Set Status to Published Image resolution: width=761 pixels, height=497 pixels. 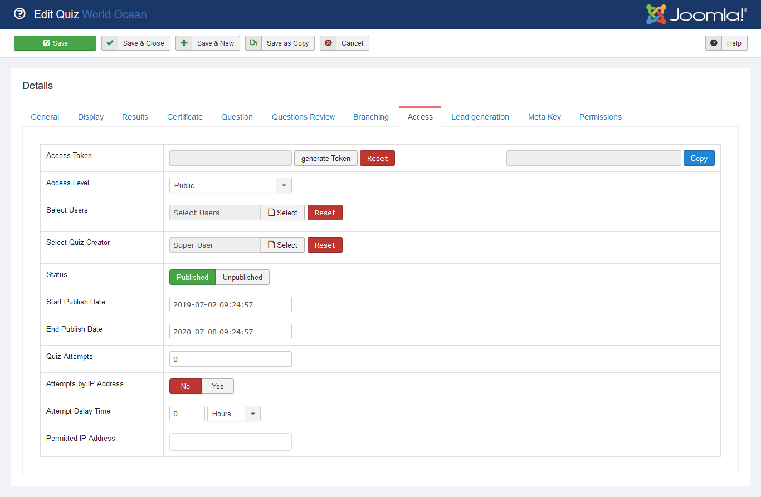pyautogui.click(x=192, y=277)
